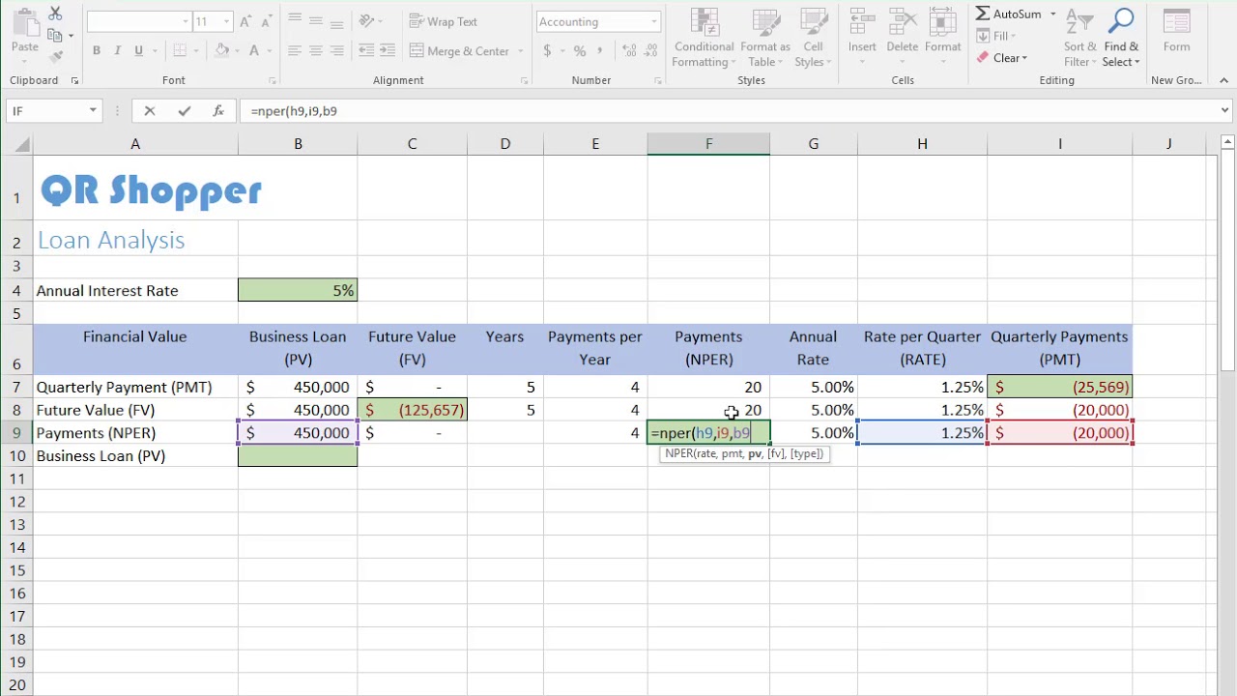Open Cell Styles gallery
Screen dimensions: 1237x696
pos(813,38)
